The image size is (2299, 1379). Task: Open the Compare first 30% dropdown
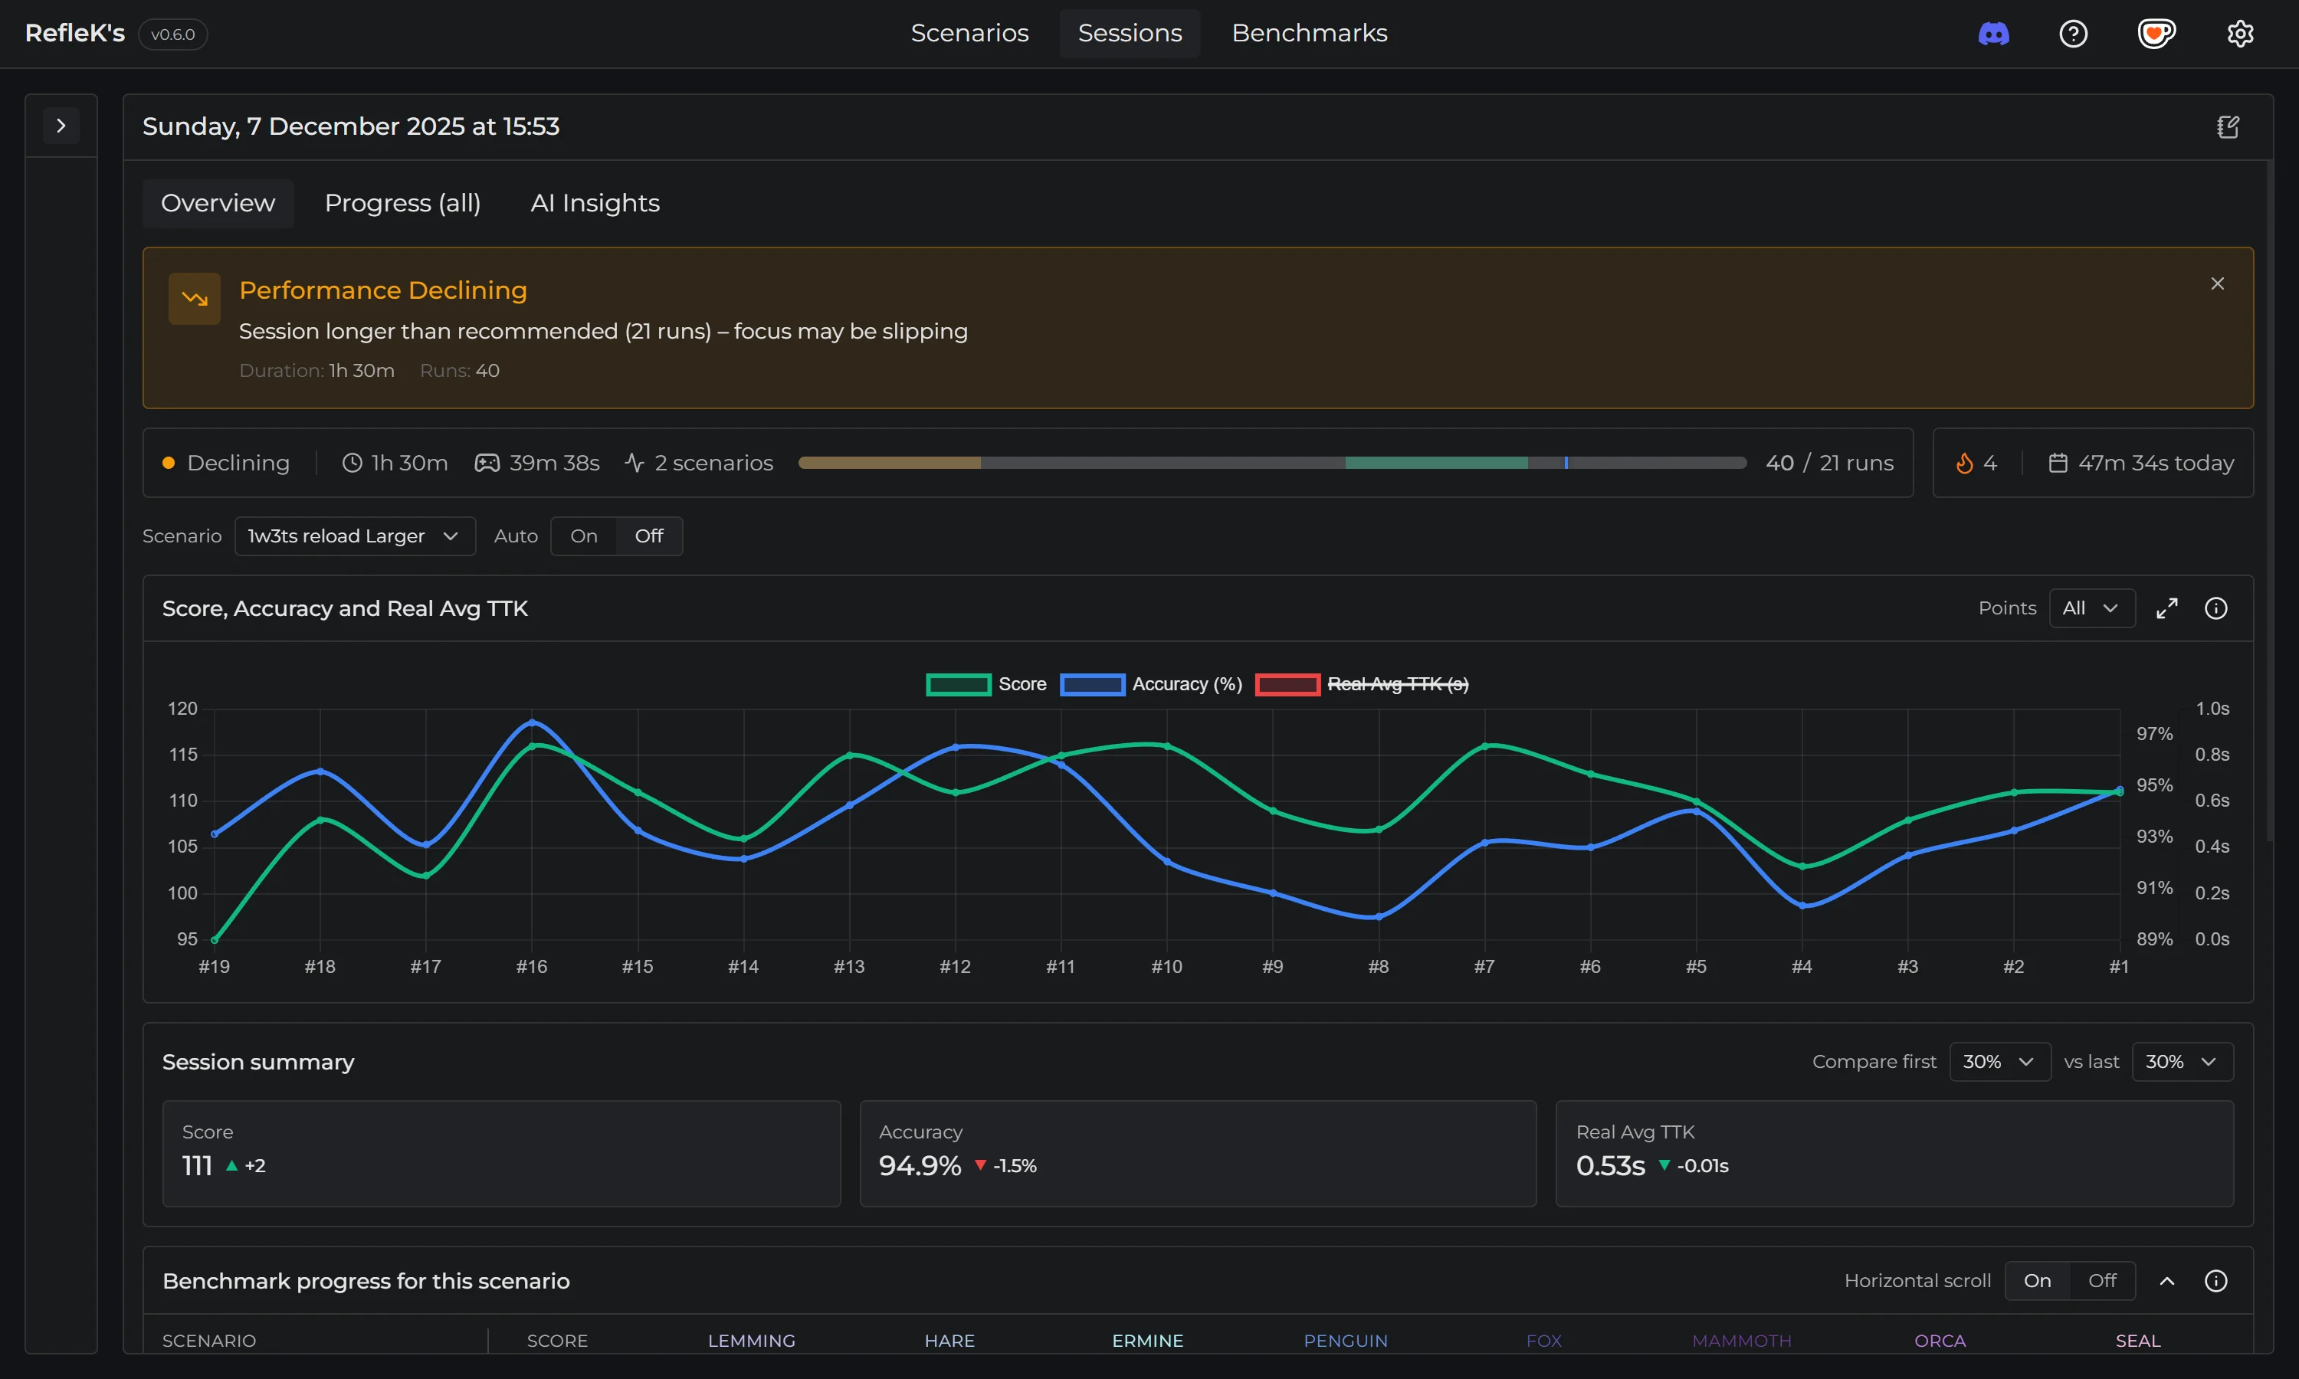[x=1999, y=1061]
